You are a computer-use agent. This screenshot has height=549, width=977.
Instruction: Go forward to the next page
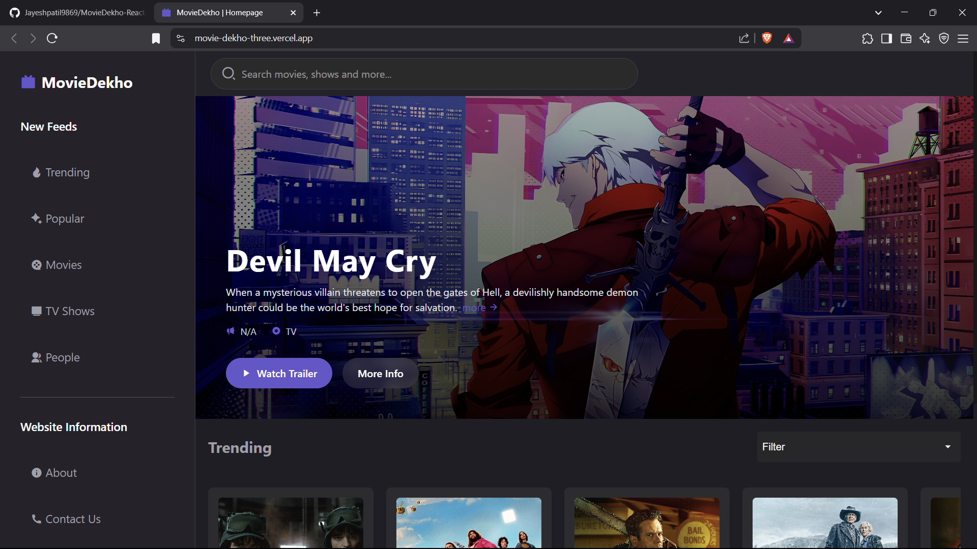point(33,38)
